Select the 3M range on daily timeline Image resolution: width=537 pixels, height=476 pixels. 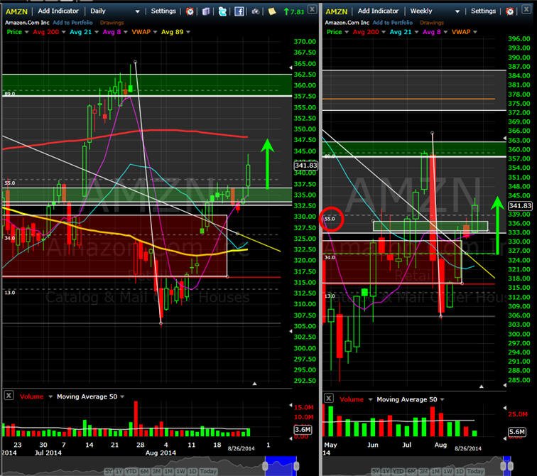click(156, 471)
